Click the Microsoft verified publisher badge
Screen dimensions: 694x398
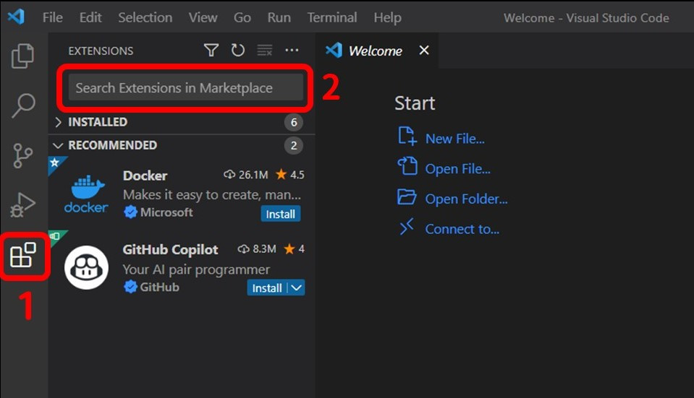point(130,212)
